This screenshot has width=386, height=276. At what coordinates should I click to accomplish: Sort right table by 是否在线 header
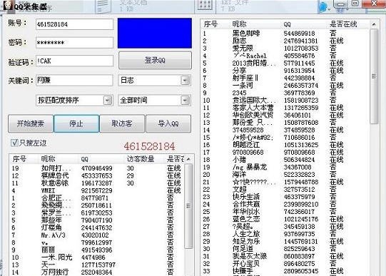[343, 24]
